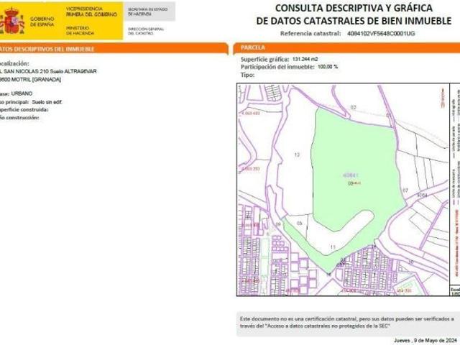Select the participation value '100,00 %'

[x=328, y=67]
